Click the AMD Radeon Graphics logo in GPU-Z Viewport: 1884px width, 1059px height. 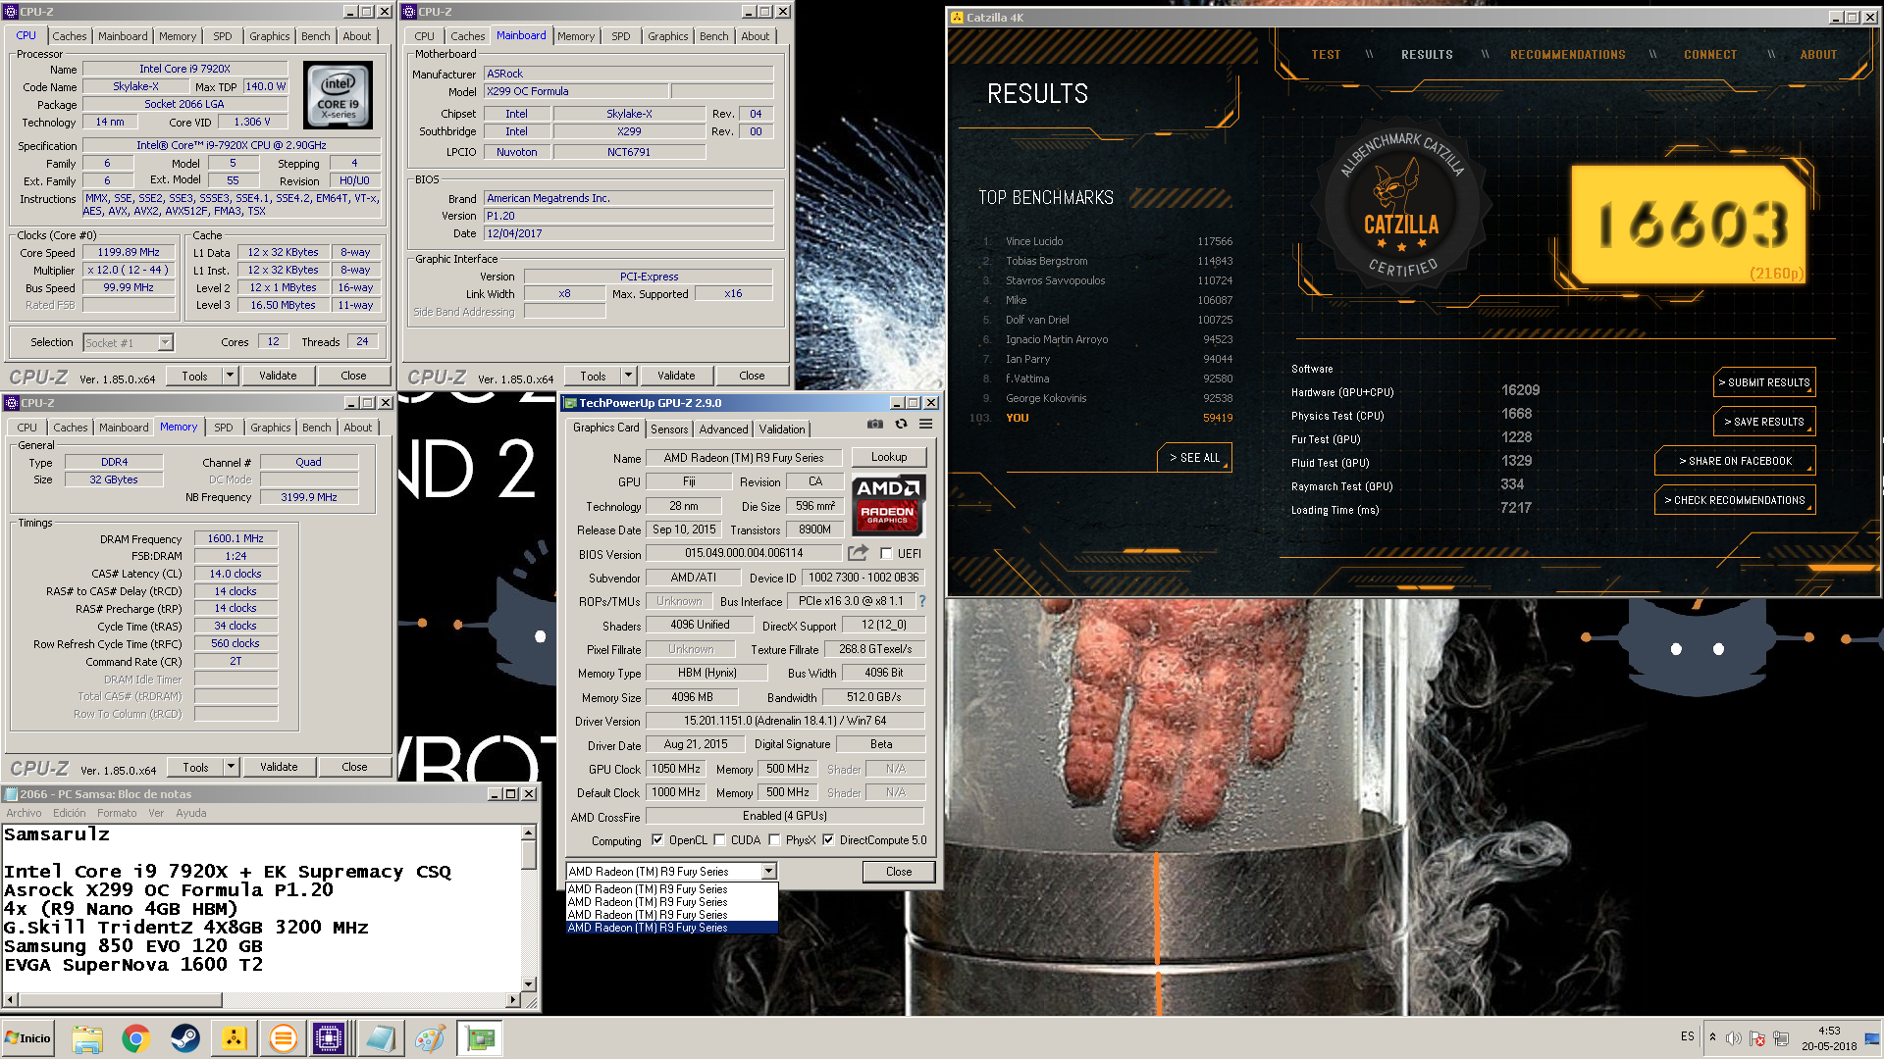point(888,505)
